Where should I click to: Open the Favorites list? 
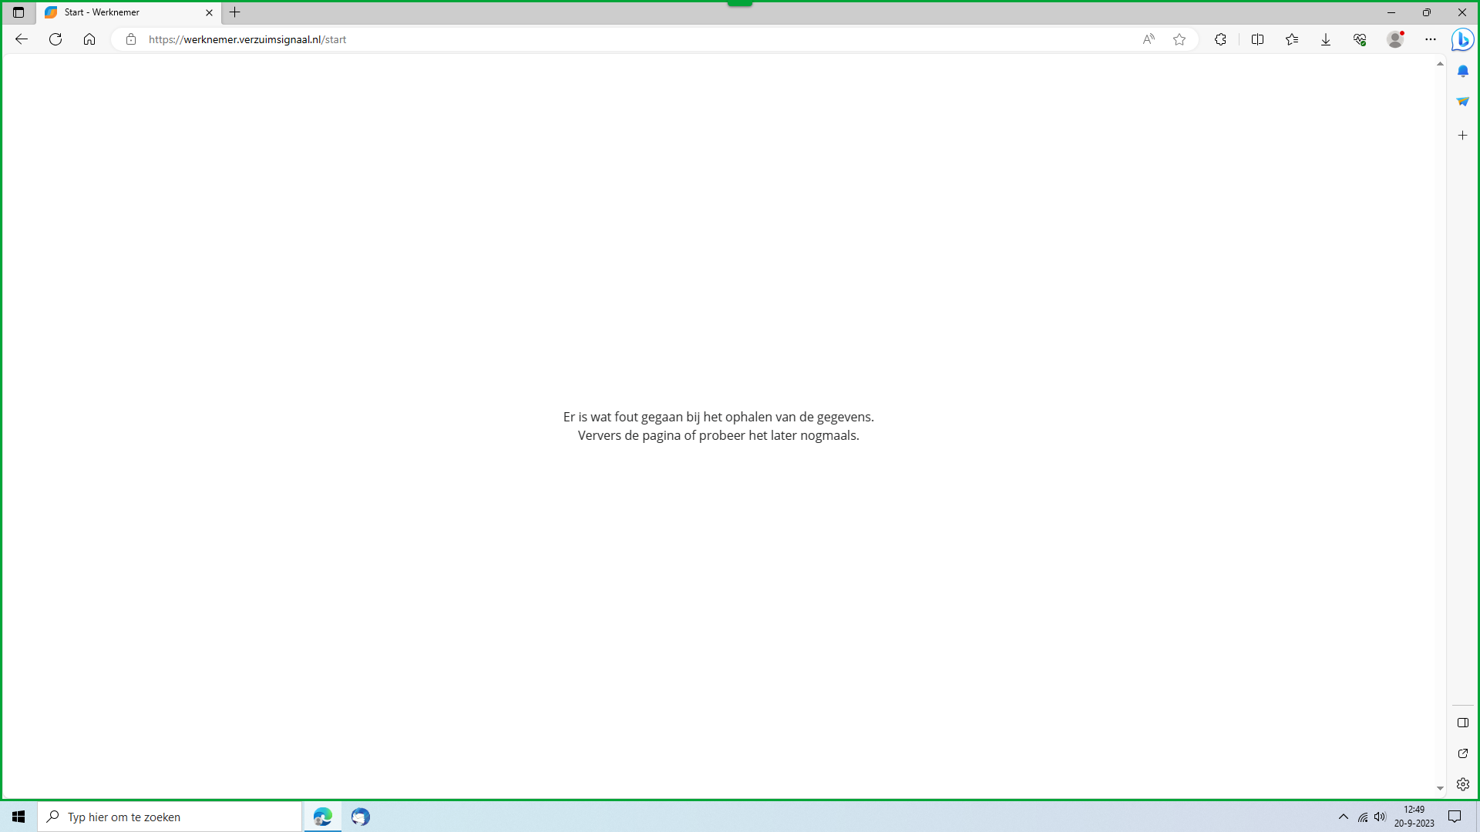pos(1292,39)
